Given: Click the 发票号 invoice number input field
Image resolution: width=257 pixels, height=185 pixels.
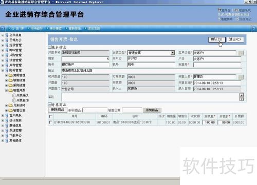Looking at the screenshot, I should pyautogui.click(x=217, y=65).
